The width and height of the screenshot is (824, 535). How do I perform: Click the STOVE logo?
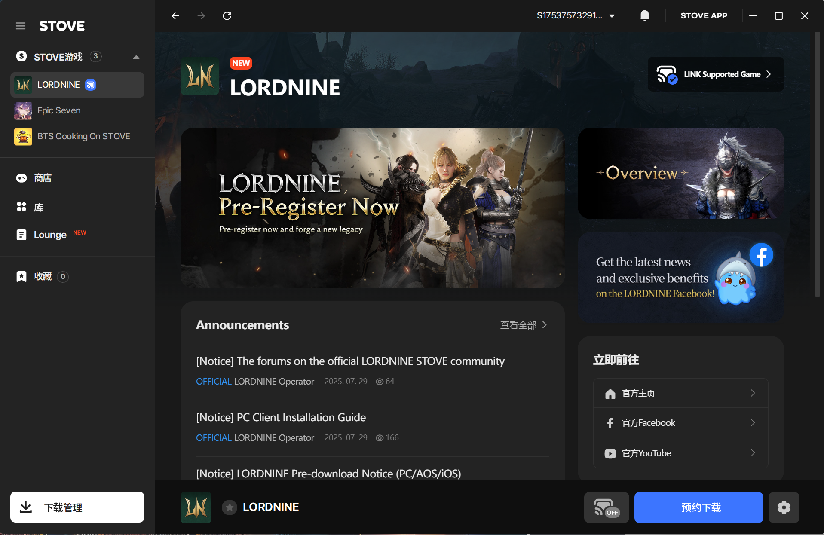[x=62, y=26]
